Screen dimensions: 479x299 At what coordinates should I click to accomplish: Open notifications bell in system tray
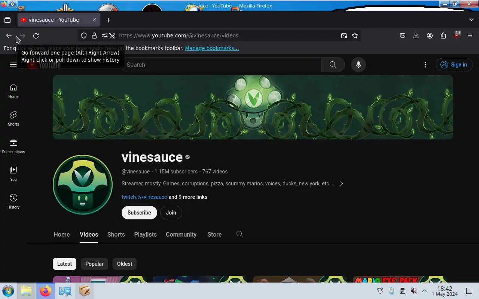click(380, 291)
